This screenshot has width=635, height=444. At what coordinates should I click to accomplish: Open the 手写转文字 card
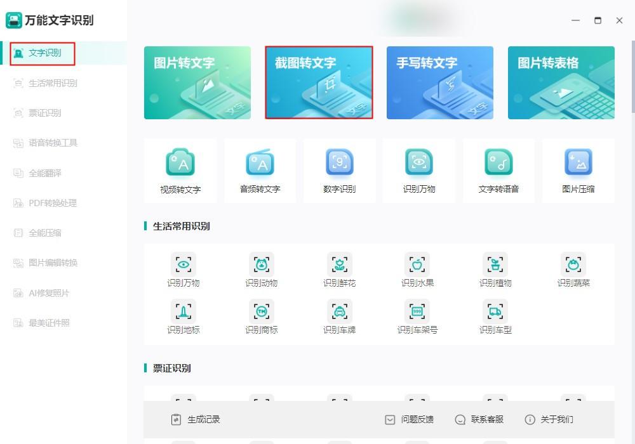pyautogui.click(x=440, y=82)
